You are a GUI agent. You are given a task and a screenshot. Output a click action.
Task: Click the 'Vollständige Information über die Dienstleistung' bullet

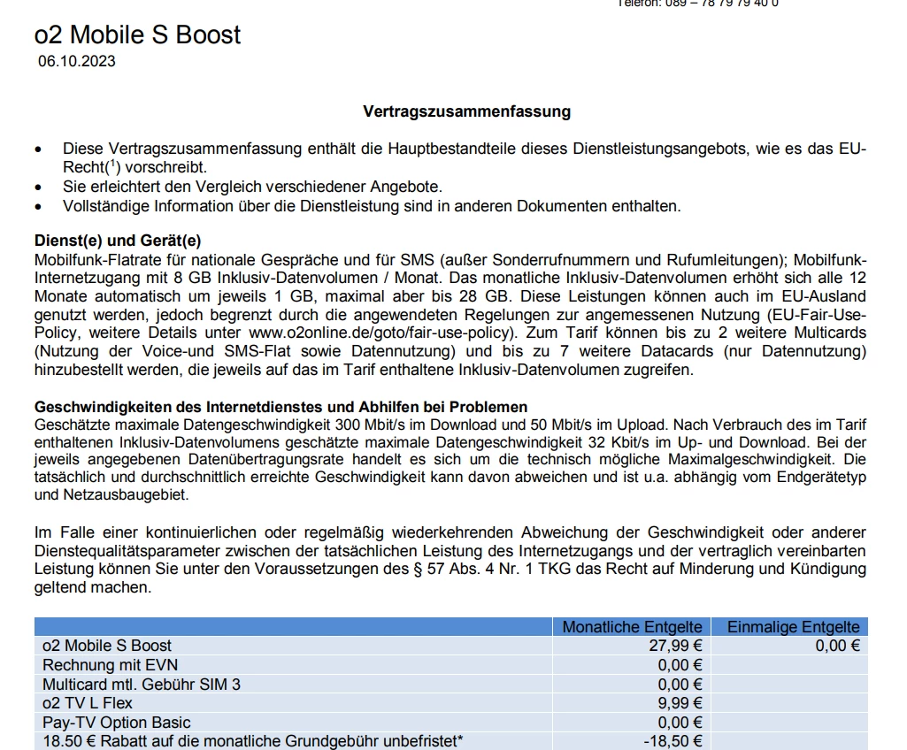[372, 206]
